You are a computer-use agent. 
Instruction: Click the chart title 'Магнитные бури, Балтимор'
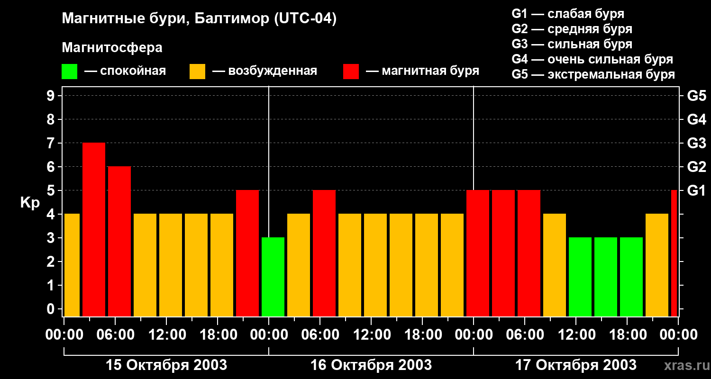click(199, 19)
